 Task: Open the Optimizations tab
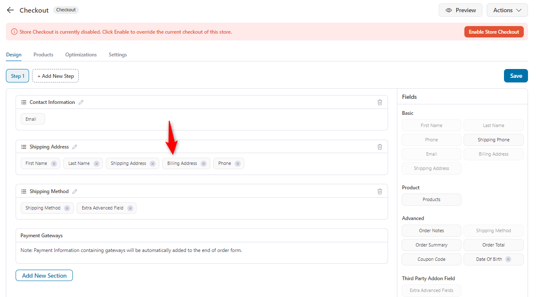coord(81,55)
